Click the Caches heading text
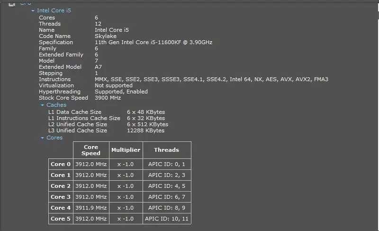This screenshot has height=231, width=379. tap(56, 105)
